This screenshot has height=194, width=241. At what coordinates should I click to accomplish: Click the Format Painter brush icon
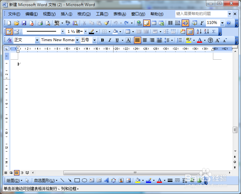tap(106, 23)
